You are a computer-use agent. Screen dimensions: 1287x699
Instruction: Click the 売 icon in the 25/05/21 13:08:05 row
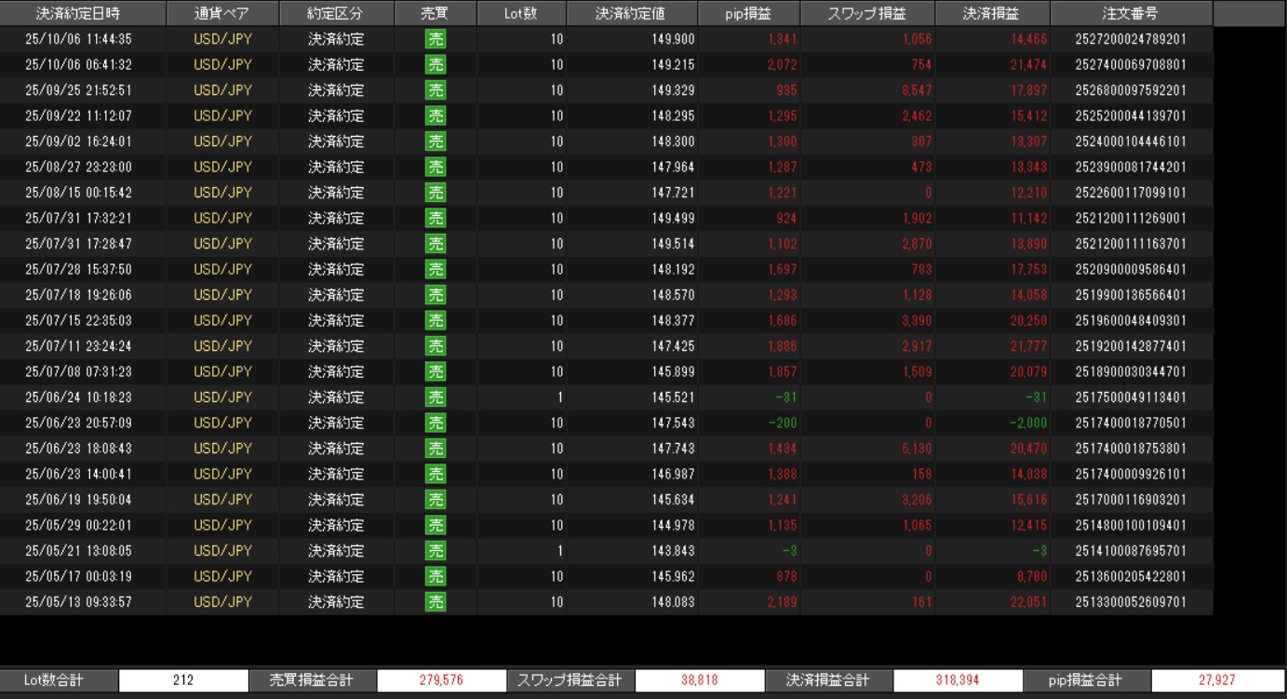pos(435,551)
